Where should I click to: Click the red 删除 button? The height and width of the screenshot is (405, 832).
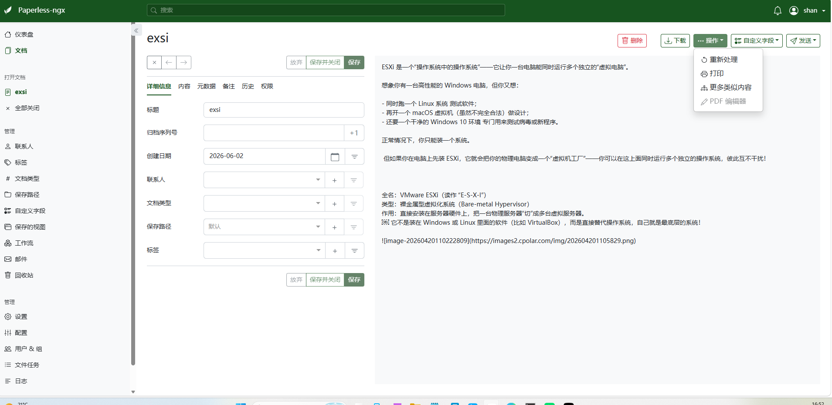click(x=632, y=40)
